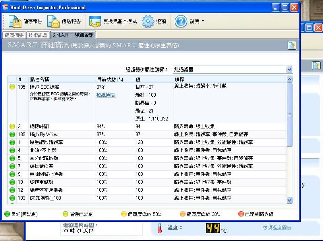Viewport: 323px width, 241px height.
Task: Select the 重分配磁區數 attribute row
Action: 147,158
